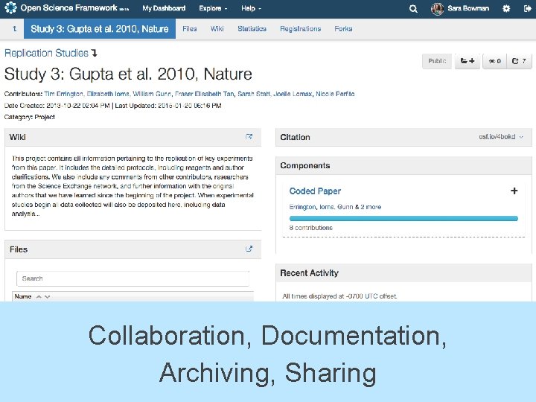The width and height of the screenshot is (536, 402).
Task: Click the Open Science Framework logo icon
Action: pyautogui.click(x=10, y=7)
